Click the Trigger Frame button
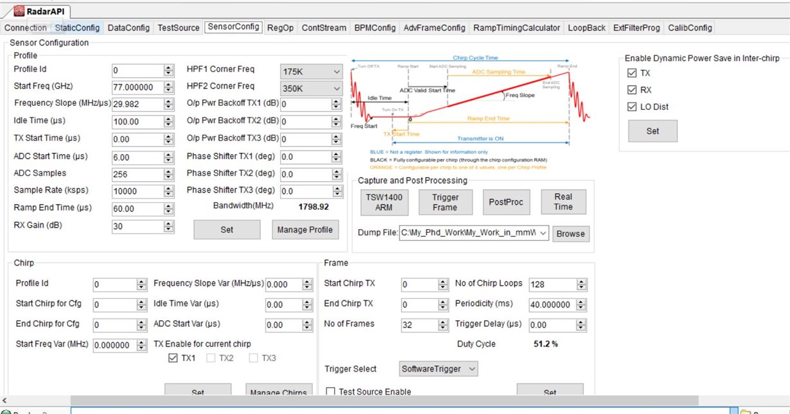Viewport: 790px width, 414px height. 444,202
